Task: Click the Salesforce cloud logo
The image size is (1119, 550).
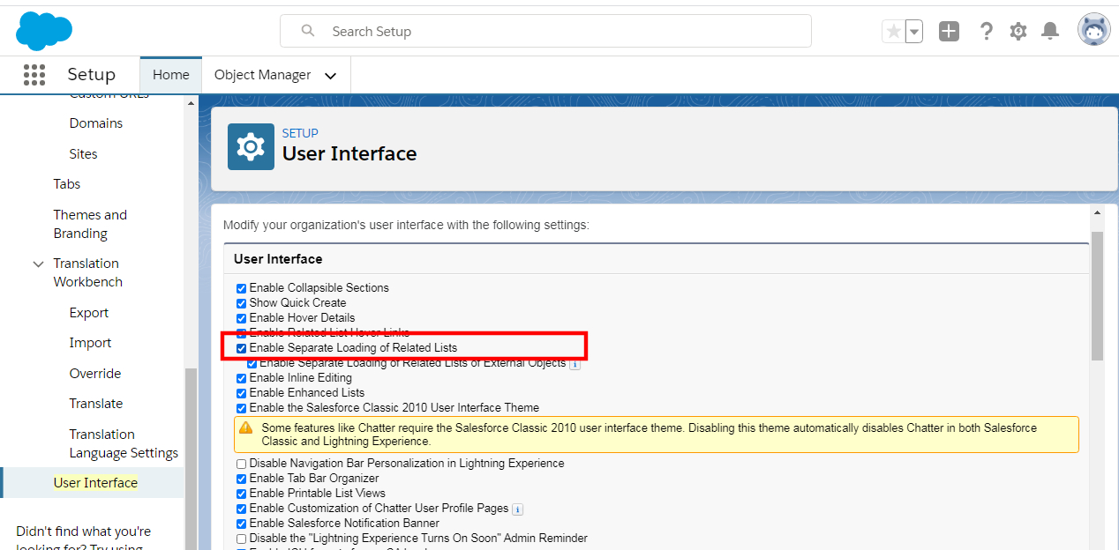Action: (x=43, y=30)
